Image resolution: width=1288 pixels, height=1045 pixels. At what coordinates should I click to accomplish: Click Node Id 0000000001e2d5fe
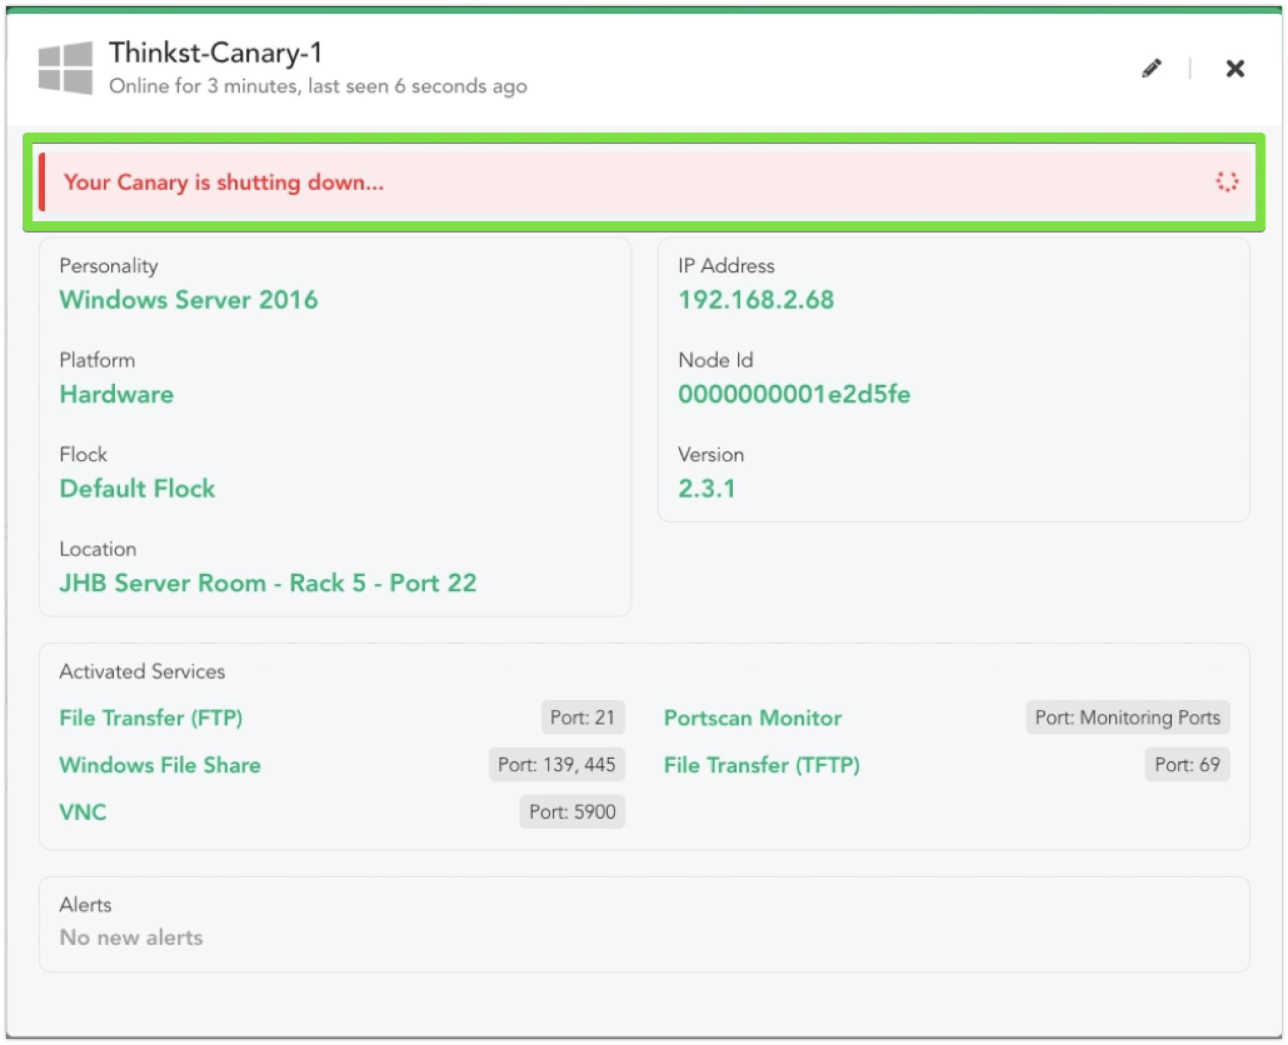(x=794, y=394)
